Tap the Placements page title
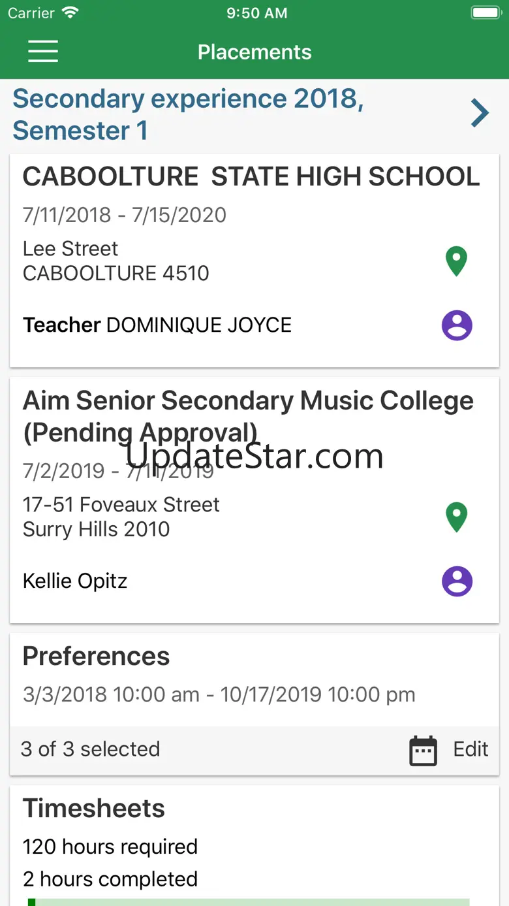The width and height of the screenshot is (509, 906). pos(254,52)
